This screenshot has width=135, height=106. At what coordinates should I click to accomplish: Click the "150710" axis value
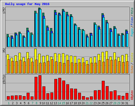click(x=4, y=79)
